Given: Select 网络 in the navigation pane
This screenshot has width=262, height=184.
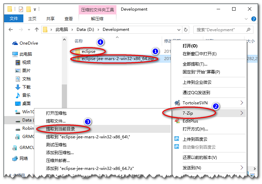Looking at the screenshot, I should (x=20, y=159).
